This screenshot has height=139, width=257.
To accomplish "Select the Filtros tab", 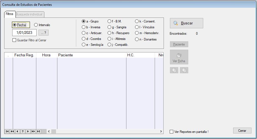I will (x=10, y=14).
